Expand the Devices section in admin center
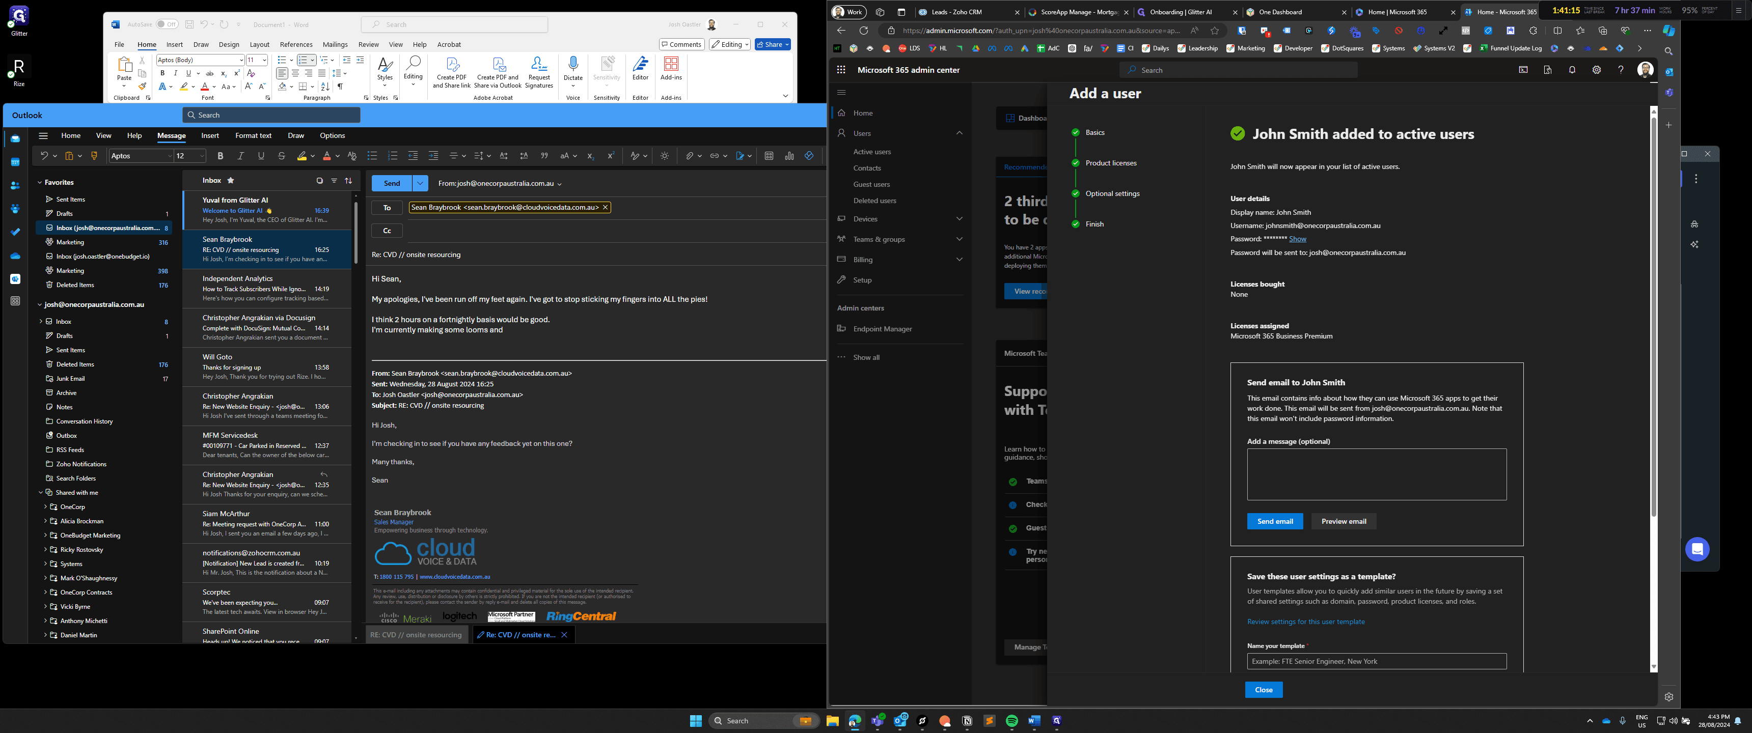 pyautogui.click(x=960, y=219)
